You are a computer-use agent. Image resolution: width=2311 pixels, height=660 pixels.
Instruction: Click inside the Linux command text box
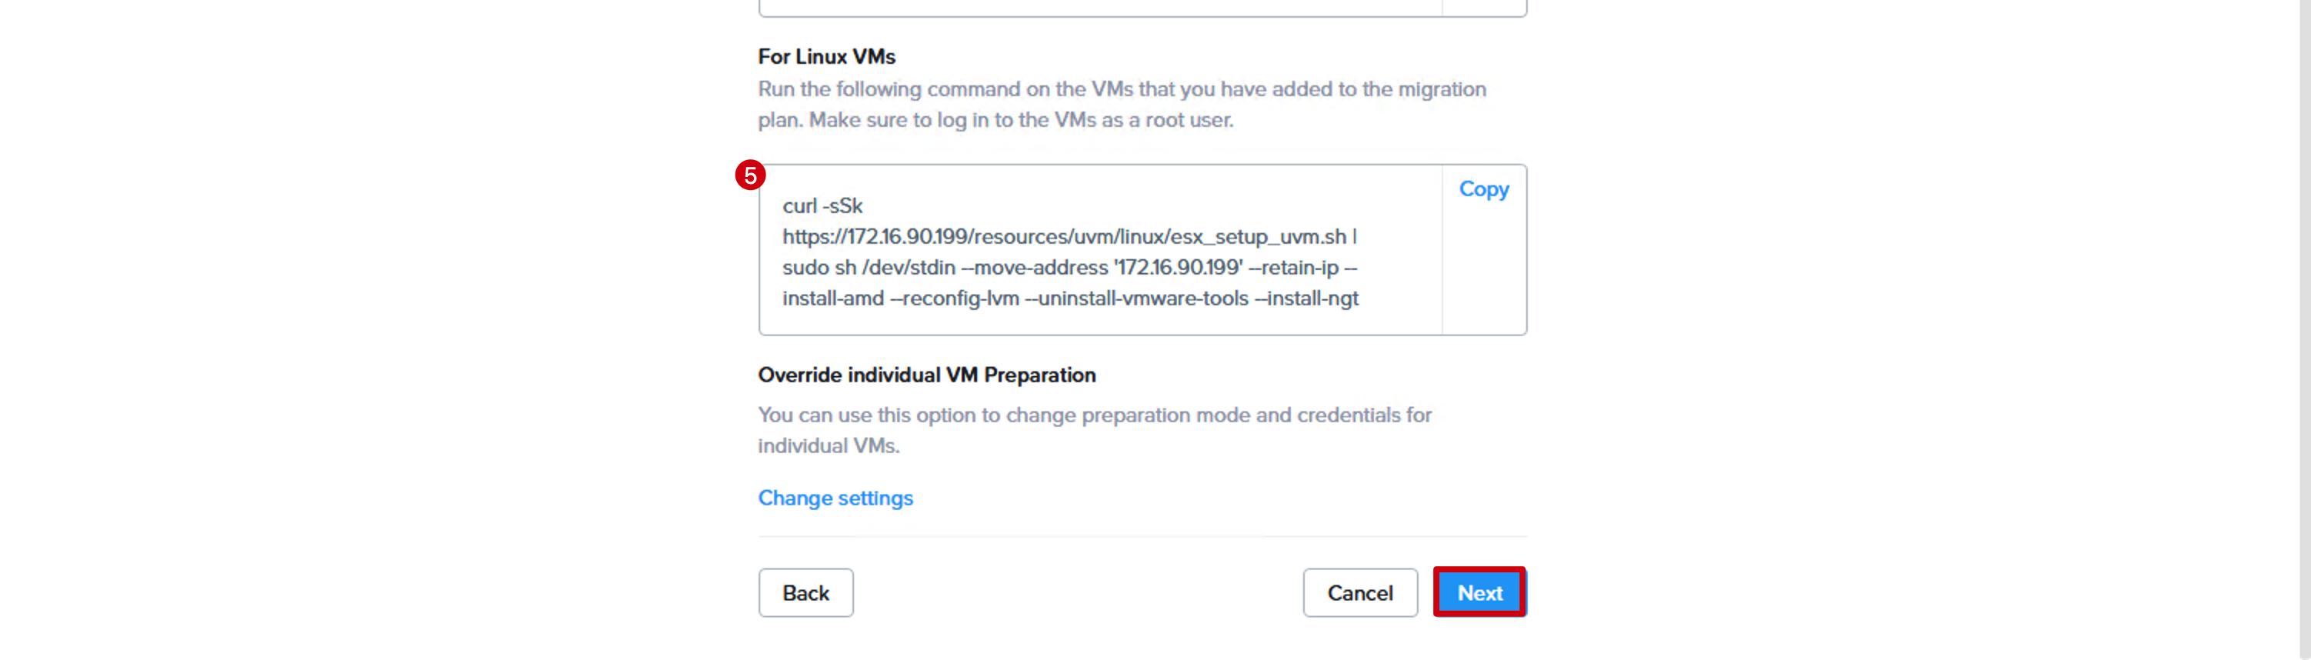pyautogui.click(x=1100, y=250)
